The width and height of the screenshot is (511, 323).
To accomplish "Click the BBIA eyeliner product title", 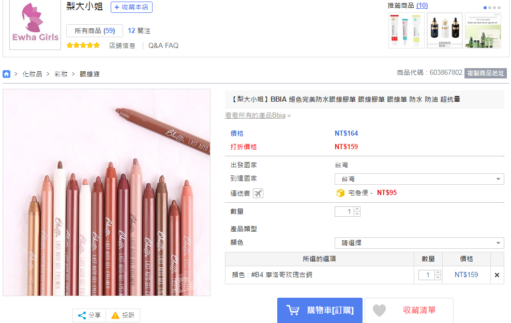I will pos(345,99).
